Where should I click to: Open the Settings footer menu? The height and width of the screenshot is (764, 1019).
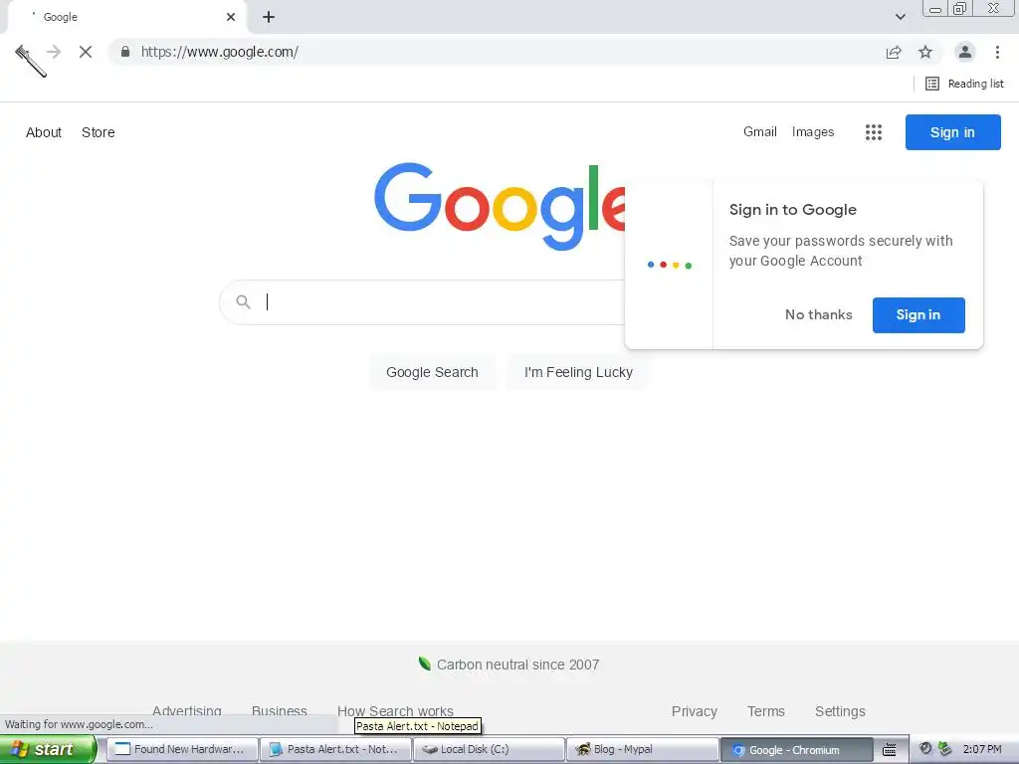pyautogui.click(x=840, y=711)
